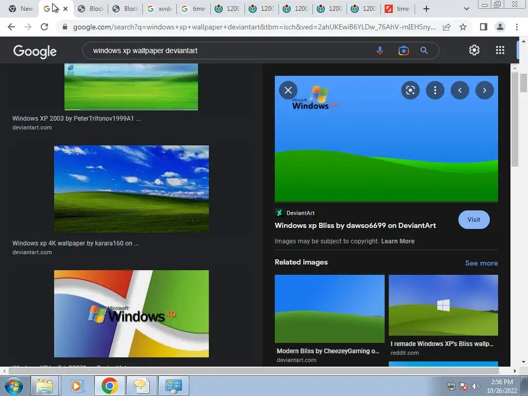
Task: Open a new browser tab
Action: (426, 9)
